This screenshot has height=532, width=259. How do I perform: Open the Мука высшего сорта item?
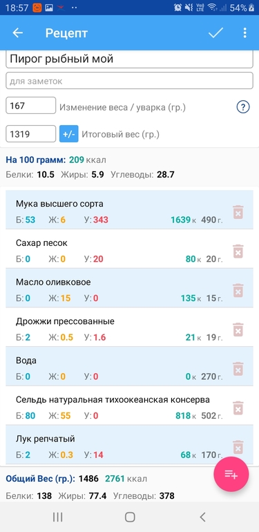[x=119, y=209]
